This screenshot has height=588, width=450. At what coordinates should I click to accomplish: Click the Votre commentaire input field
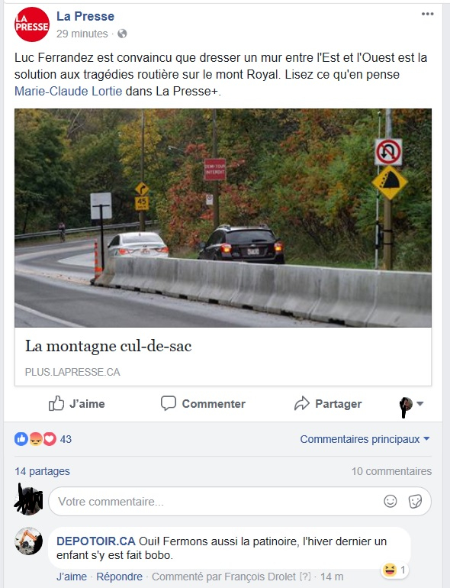point(239,502)
